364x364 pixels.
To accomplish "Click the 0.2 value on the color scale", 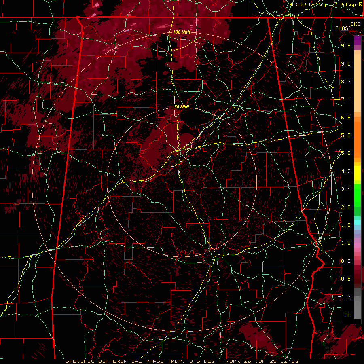I will coord(346,261).
